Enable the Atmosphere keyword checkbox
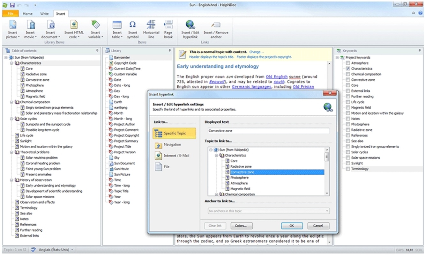This screenshot has height=255, width=425. pyautogui.click(x=348, y=63)
